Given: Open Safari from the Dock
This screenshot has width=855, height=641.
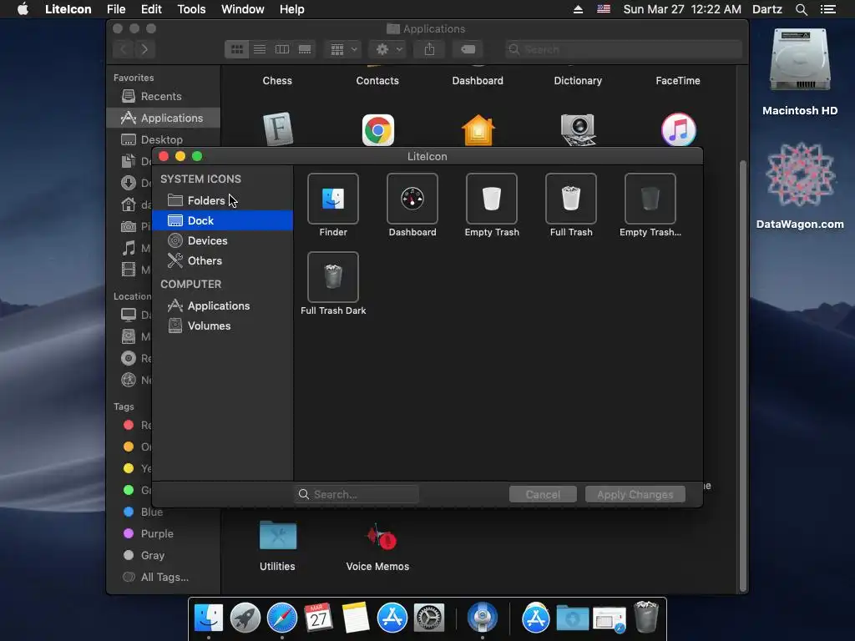Looking at the screenshot, I should click(x=282, y=618).
